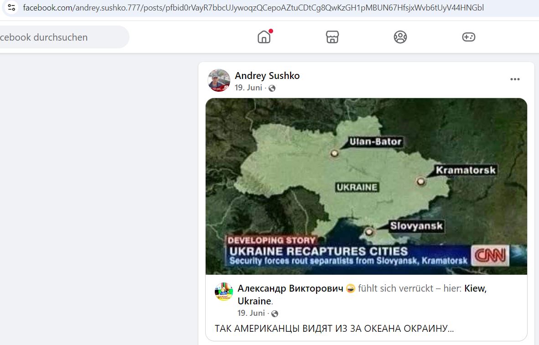Open Александр Викторович profile name link
Image resolution: width=539 pixels, height=345 pixels.
(x=290, y=288)
